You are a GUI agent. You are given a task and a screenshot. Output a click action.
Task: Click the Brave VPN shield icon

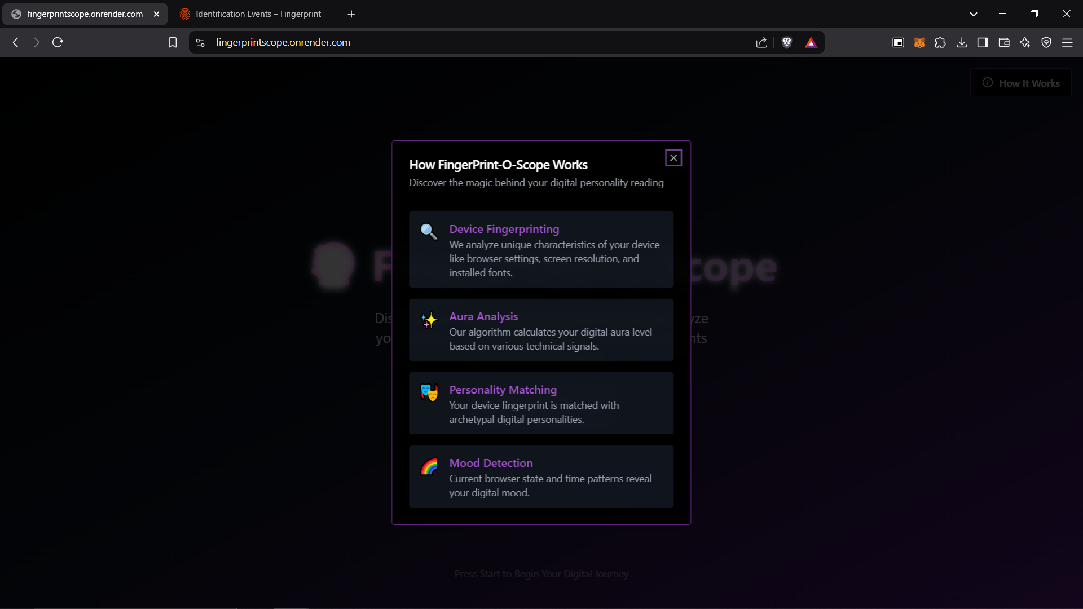pos(1046,43)
